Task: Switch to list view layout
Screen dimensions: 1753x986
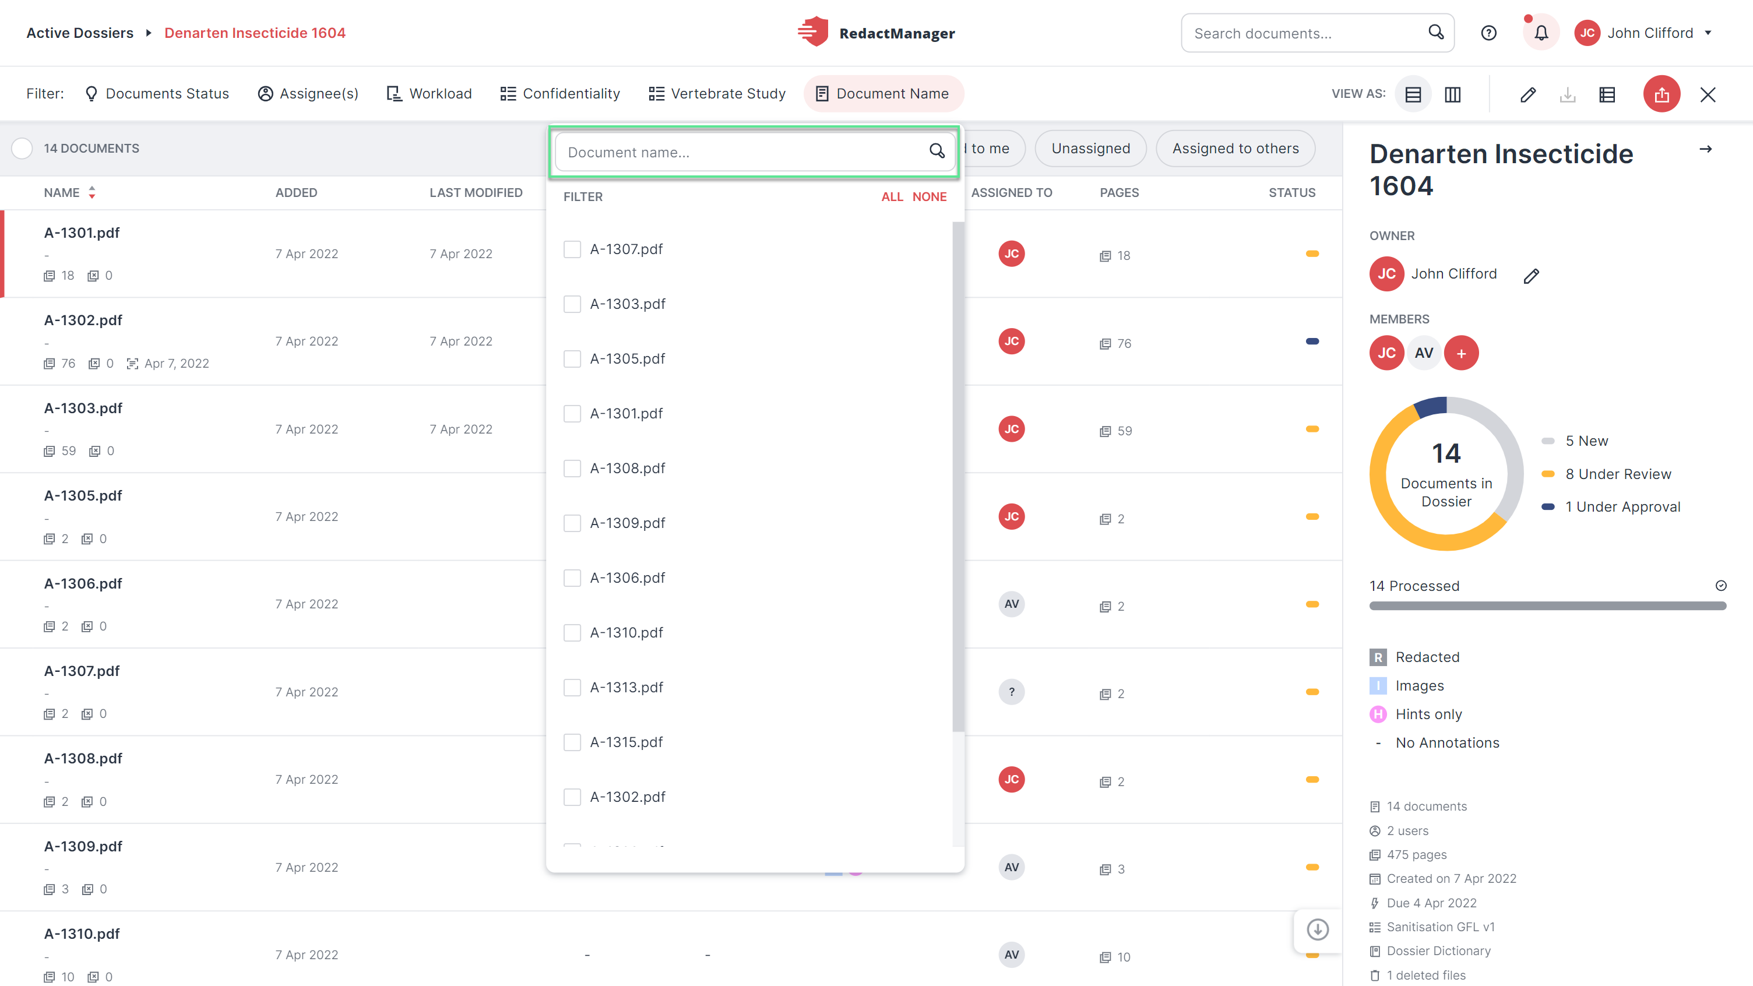Action: [x=1413, y=94]
